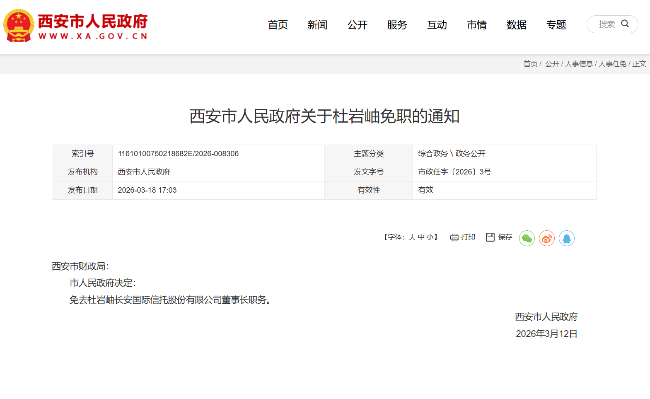Click the Xi'an government emblem logo
This screenshot has height=399, width=650.
[x=19, y=26]
